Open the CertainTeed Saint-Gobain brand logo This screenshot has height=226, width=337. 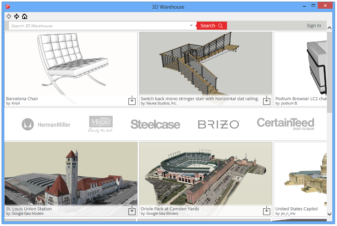click(x=286, y=124)
